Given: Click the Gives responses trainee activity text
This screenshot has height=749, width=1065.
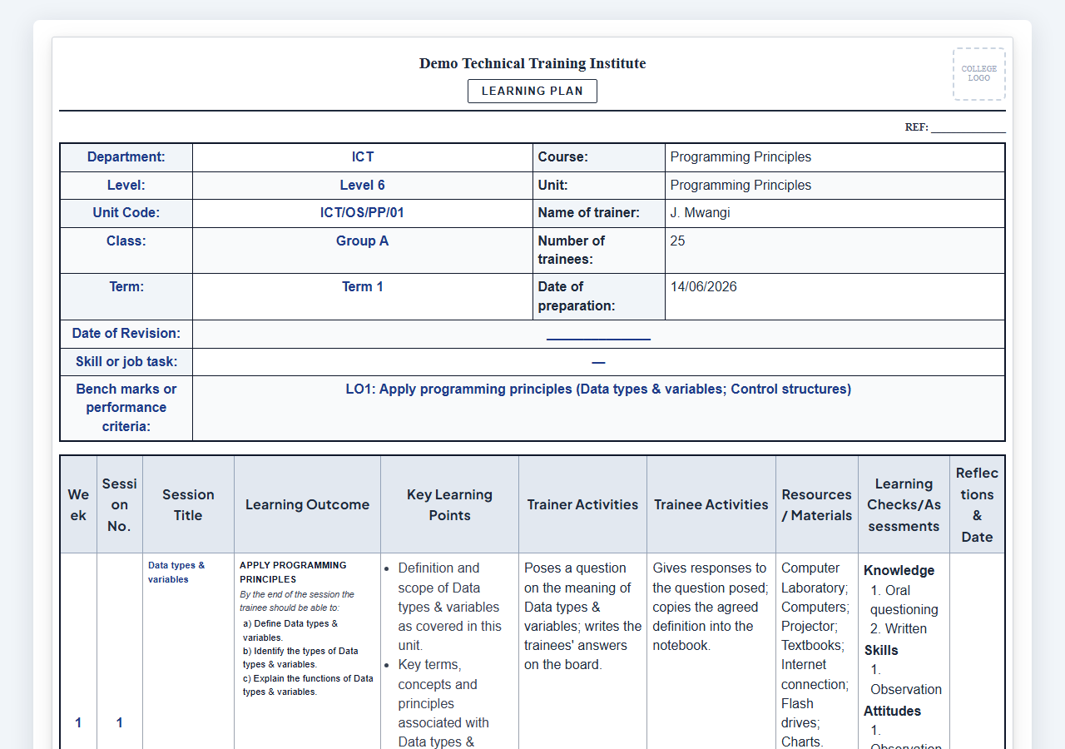Looking at the screenshot, I should [710, 607].
